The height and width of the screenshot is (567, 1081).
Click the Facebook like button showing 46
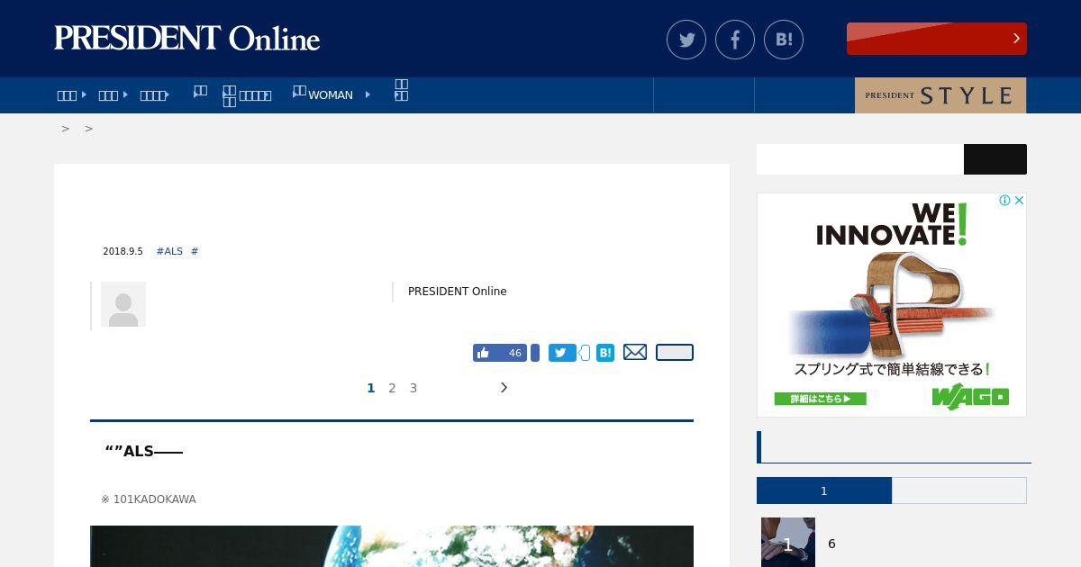tap(500, 353)
